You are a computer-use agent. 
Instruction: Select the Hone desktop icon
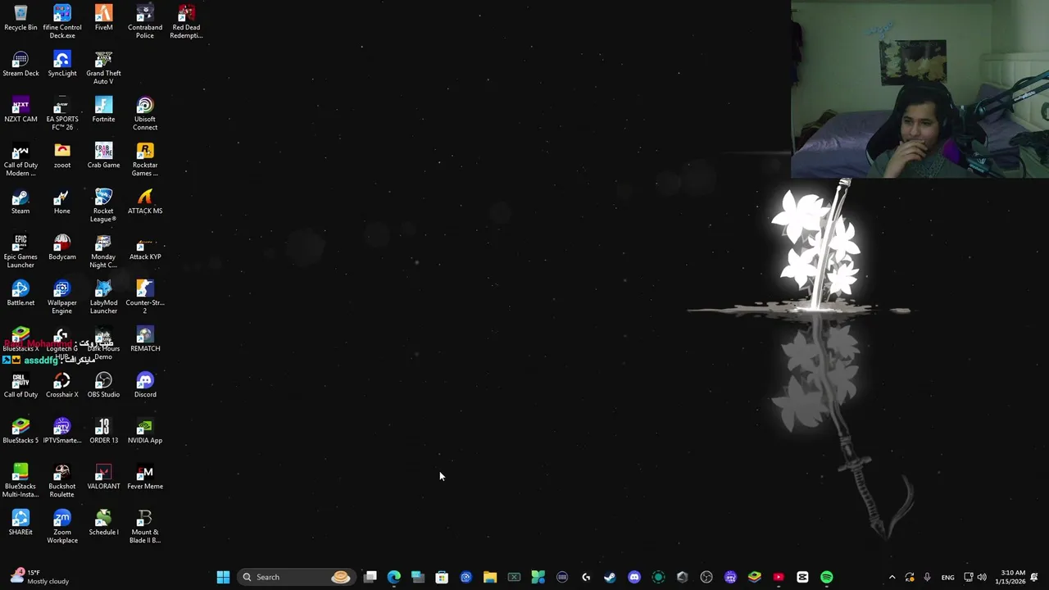point(62,202)
